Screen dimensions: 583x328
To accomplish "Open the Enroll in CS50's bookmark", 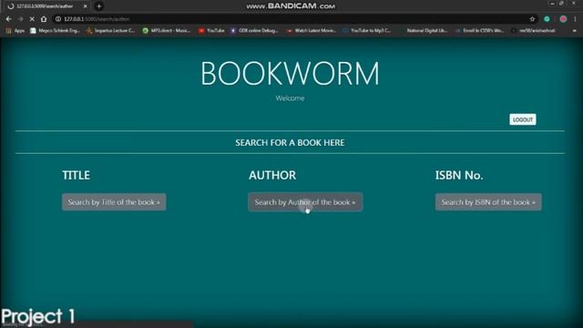I will pos(480,31).
